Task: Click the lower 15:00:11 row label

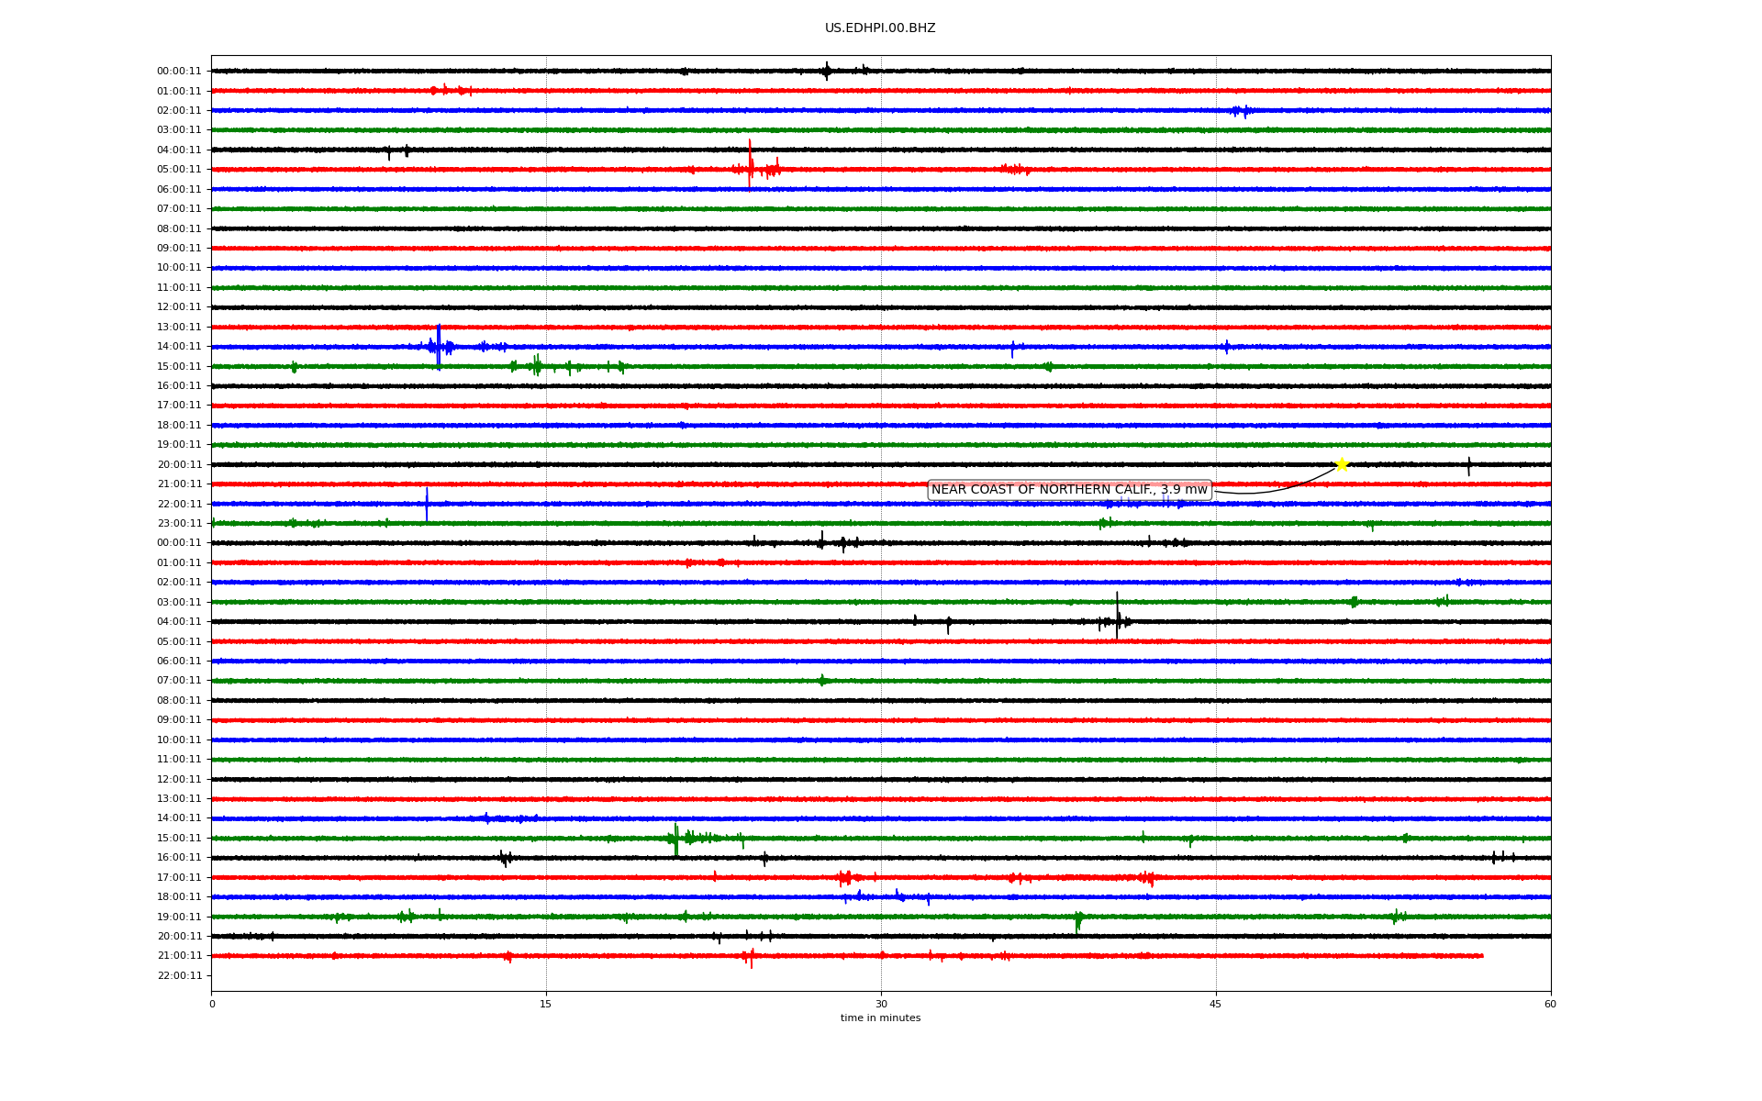Action: (x=179, y=839)
